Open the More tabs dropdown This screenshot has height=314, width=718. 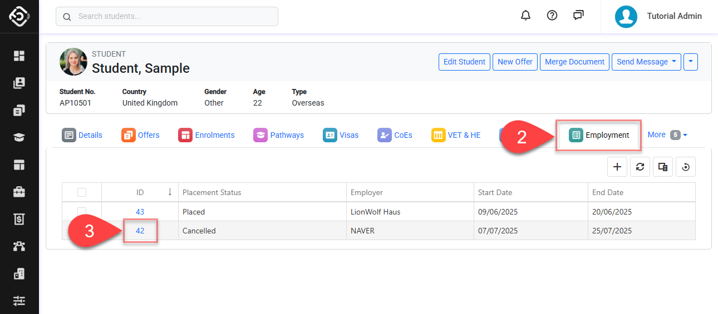(x=667, y=134)
